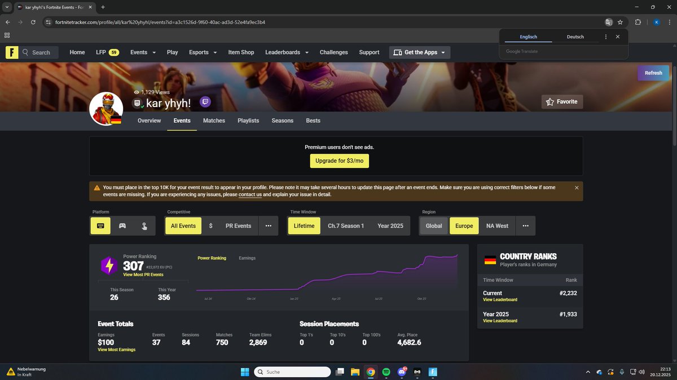Click the purple Power Ranking lightning icon

(108, 265)
